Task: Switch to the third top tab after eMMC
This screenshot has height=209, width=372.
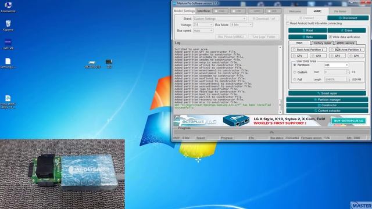Action: pos(340,11)
